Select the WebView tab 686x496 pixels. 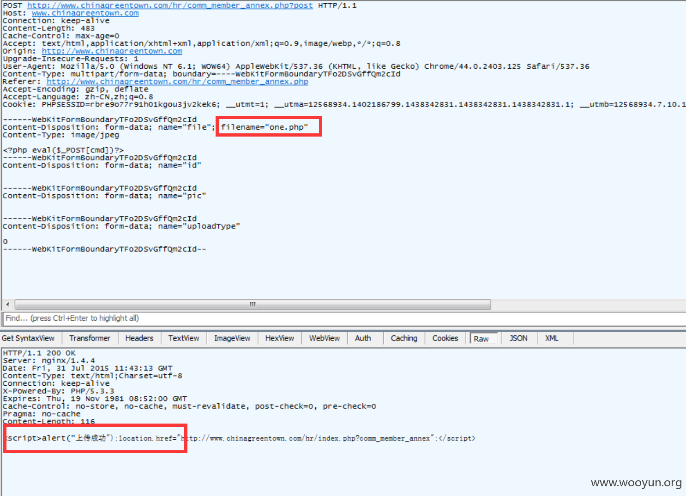325,338
